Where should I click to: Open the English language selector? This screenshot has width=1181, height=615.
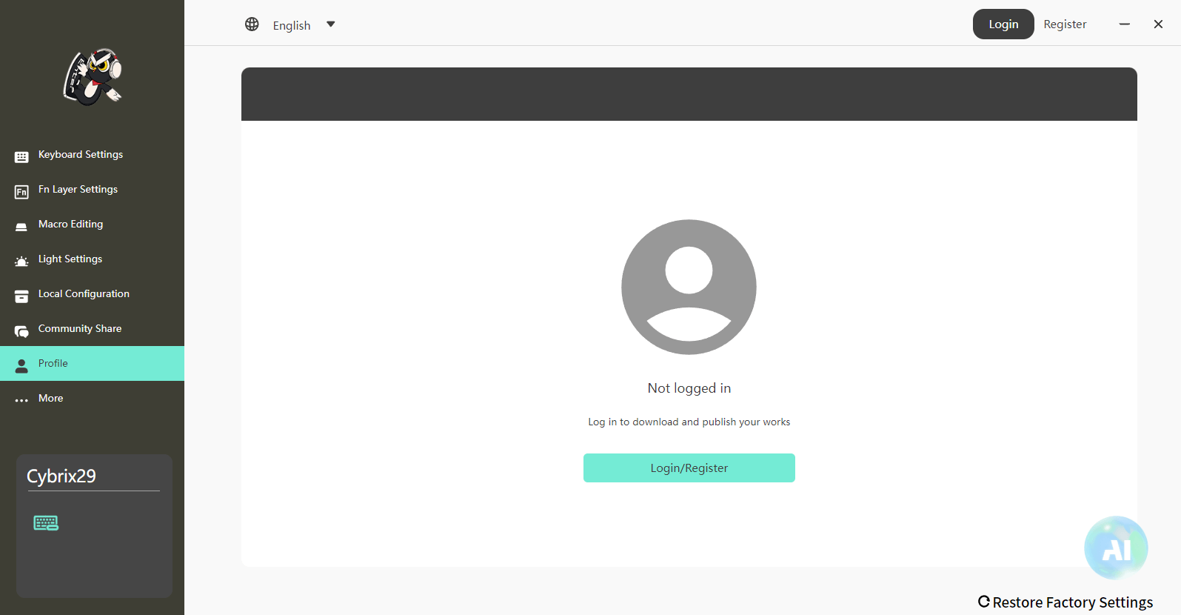click(292, 25)
